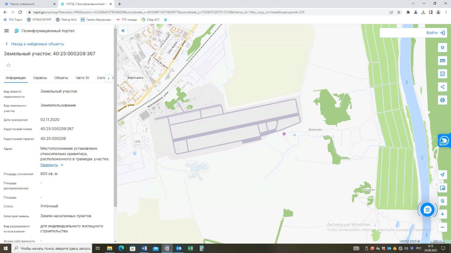Open the Реестр МиС bookmark

66,20
